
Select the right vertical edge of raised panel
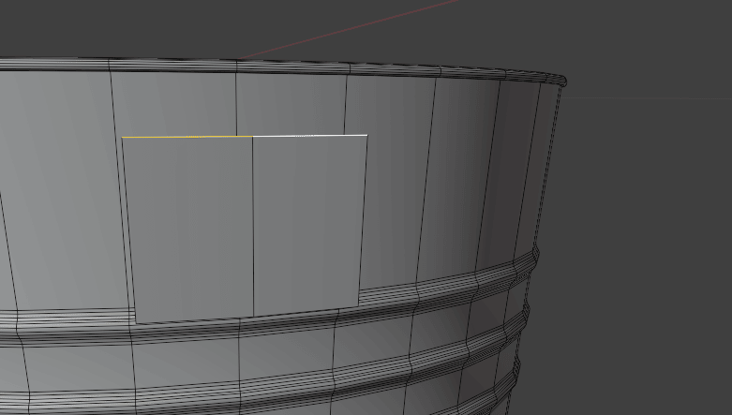pyautogui.click(x=364, y=220)
